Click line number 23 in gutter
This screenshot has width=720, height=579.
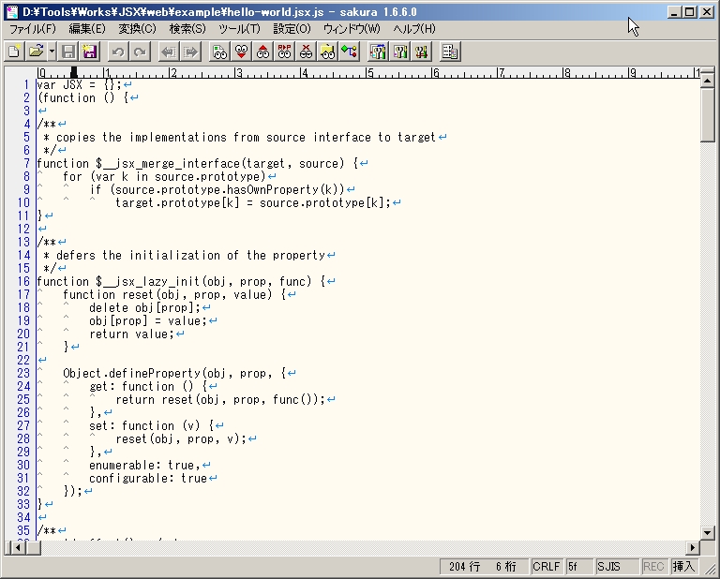(x=23, y=373)
